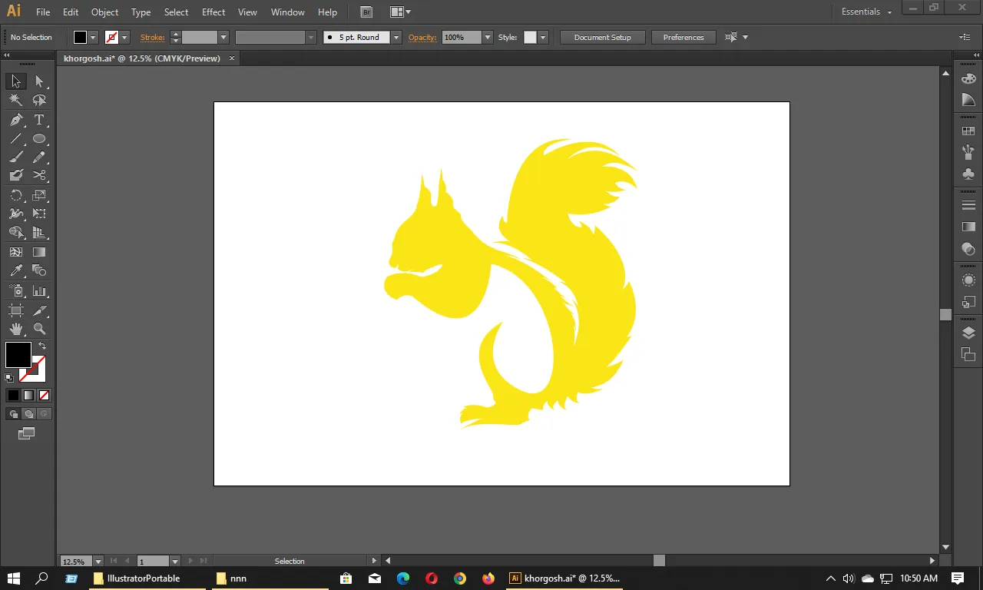Expand the stroke weight dropdown
Image resolution: width=983 pixels, height=590 pixels.
(223, 37)
